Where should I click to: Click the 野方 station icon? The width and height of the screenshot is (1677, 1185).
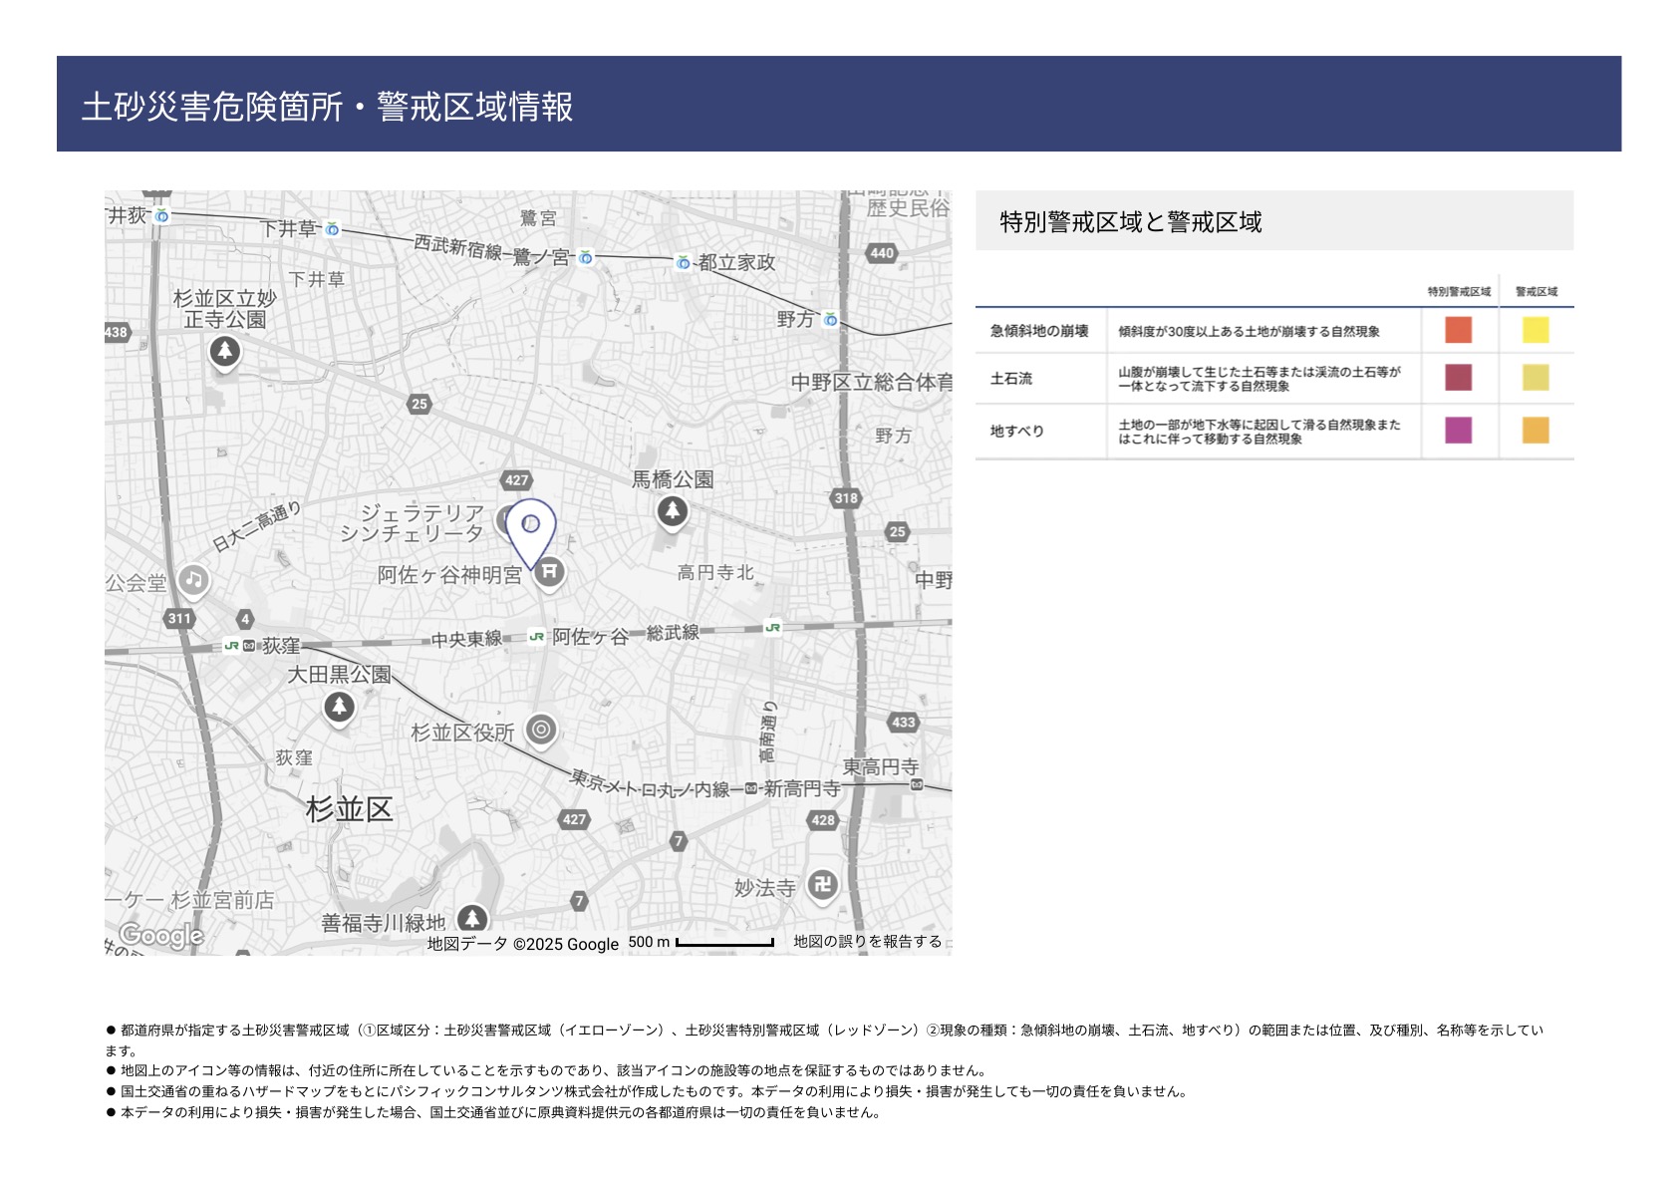pos(830,319)
